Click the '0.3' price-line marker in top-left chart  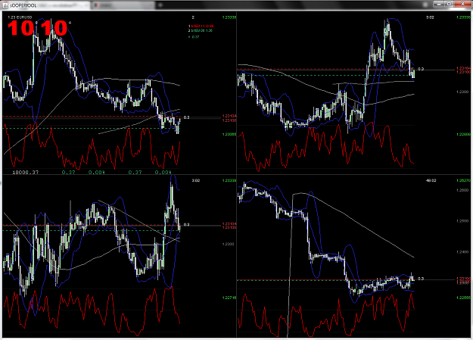tap(186, 117)
